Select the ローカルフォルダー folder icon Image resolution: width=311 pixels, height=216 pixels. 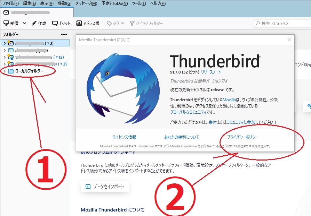[11, 71]
